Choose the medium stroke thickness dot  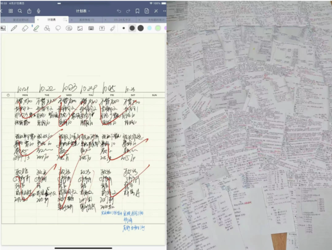tap(132, 28)
